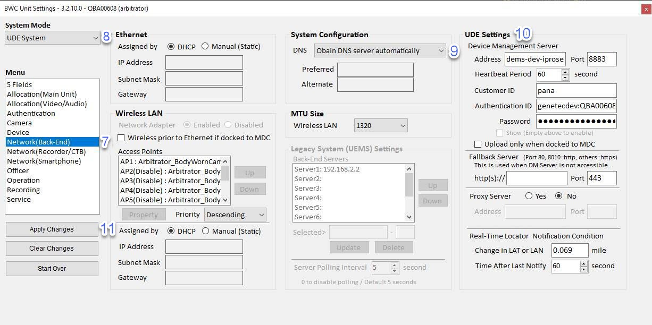Open the Priority Descending dropdown
The image size is (652, 325).
coord(235,215)
